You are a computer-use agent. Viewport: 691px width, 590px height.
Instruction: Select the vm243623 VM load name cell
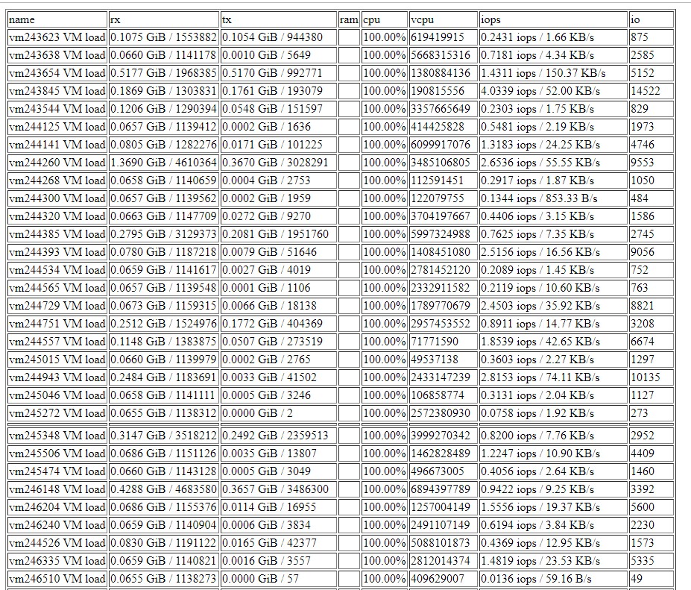tap(57, 37)
